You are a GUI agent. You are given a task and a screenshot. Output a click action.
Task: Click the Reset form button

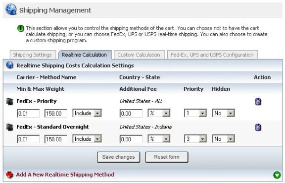pos(167,157)
